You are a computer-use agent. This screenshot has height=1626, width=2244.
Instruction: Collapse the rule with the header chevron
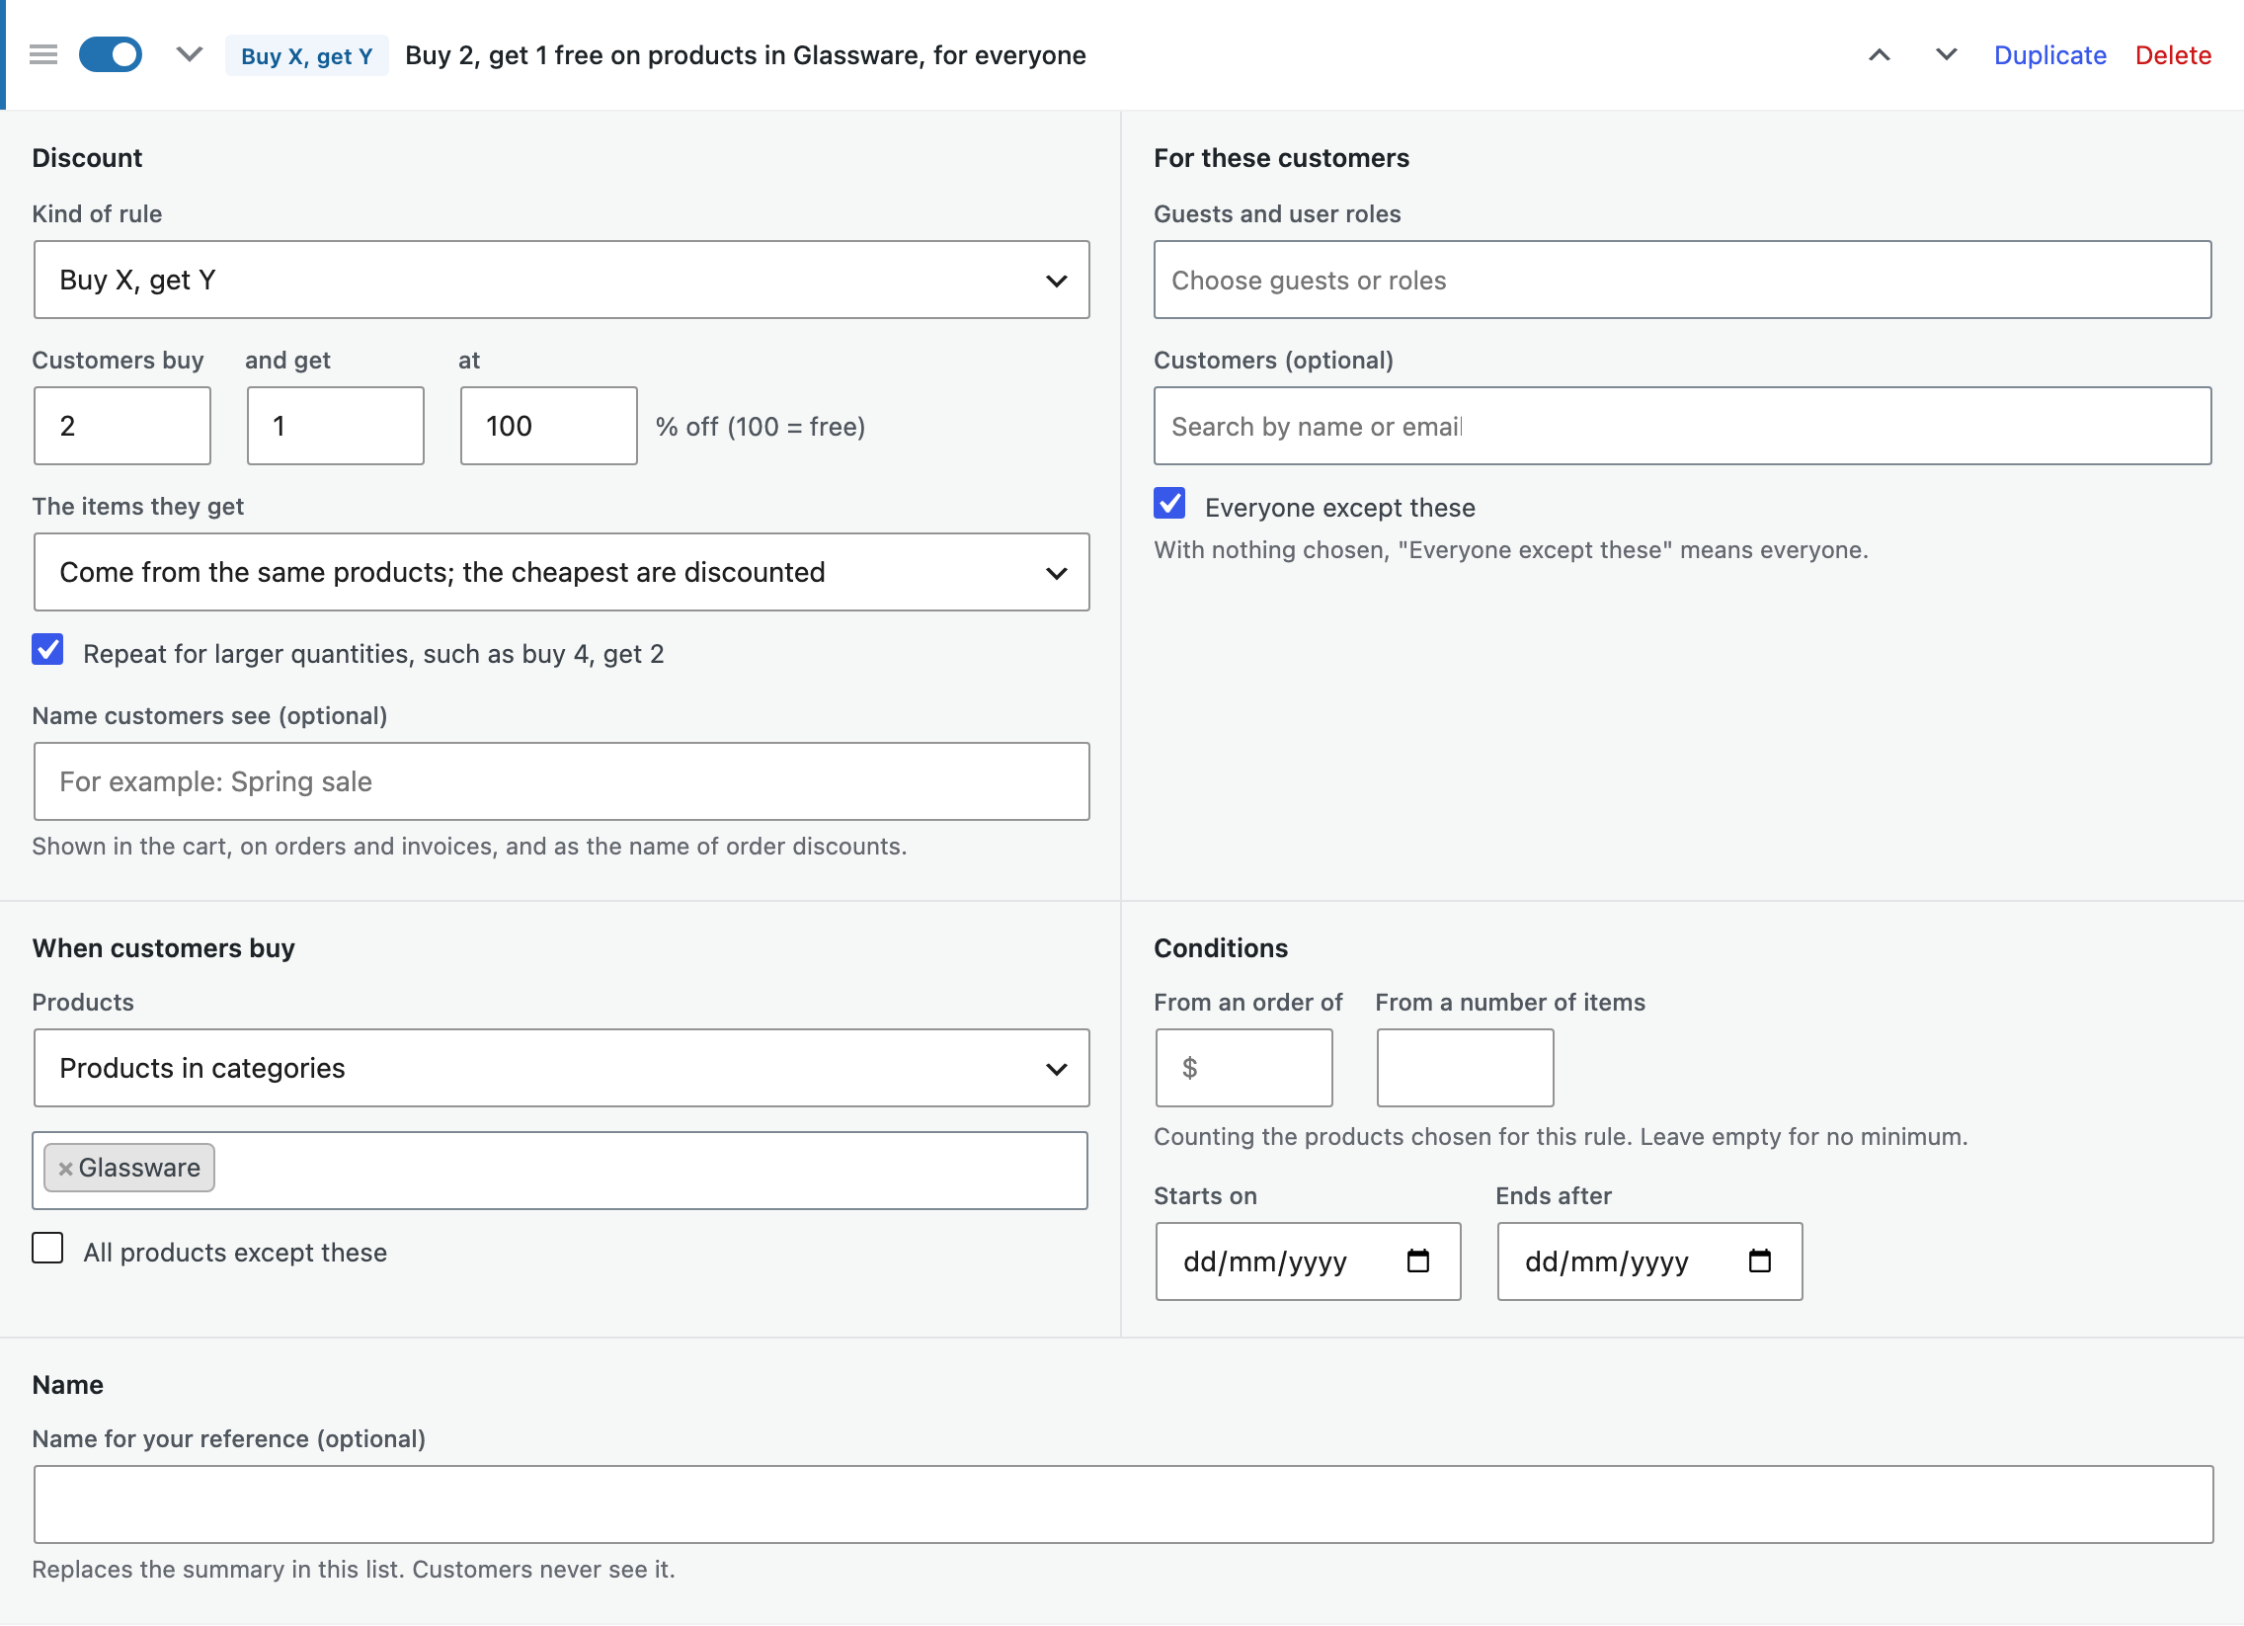click(x=190, y=54)
